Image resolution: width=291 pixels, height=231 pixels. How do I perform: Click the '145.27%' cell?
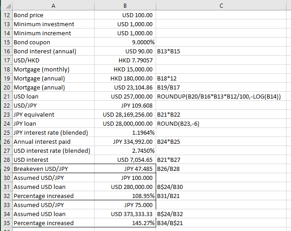pos(125,223)
